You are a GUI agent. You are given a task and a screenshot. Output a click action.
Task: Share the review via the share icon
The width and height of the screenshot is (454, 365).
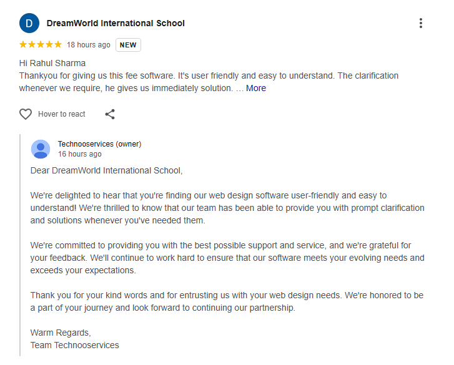110,114
